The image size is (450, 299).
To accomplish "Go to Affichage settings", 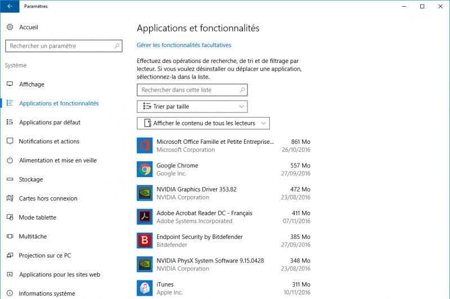I will [31, 84].
